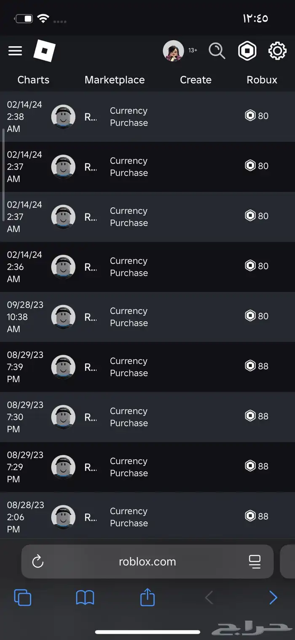Open the Robux tab

pos(262,80)
